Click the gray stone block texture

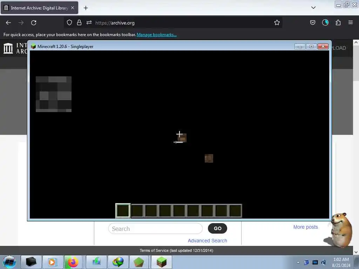tap(54, 94)
